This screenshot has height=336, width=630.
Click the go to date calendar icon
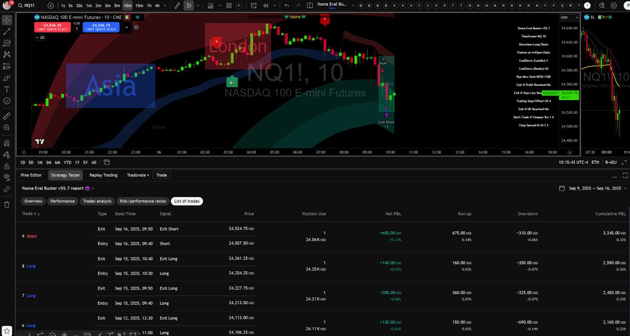[106, 162]
